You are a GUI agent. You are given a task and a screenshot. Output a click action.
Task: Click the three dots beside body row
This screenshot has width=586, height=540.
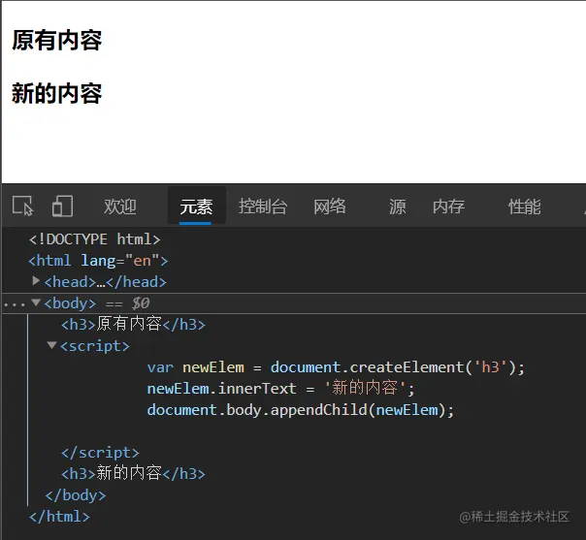pos(15,305)
